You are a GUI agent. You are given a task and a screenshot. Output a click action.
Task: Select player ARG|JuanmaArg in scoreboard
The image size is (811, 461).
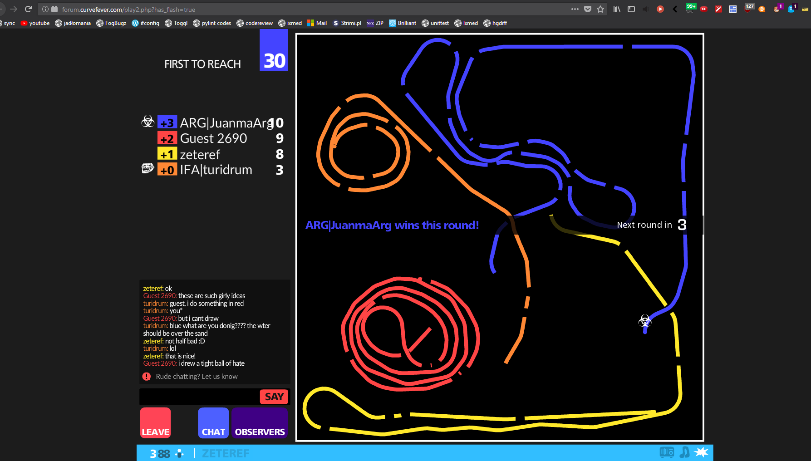[x=226, y=123]
